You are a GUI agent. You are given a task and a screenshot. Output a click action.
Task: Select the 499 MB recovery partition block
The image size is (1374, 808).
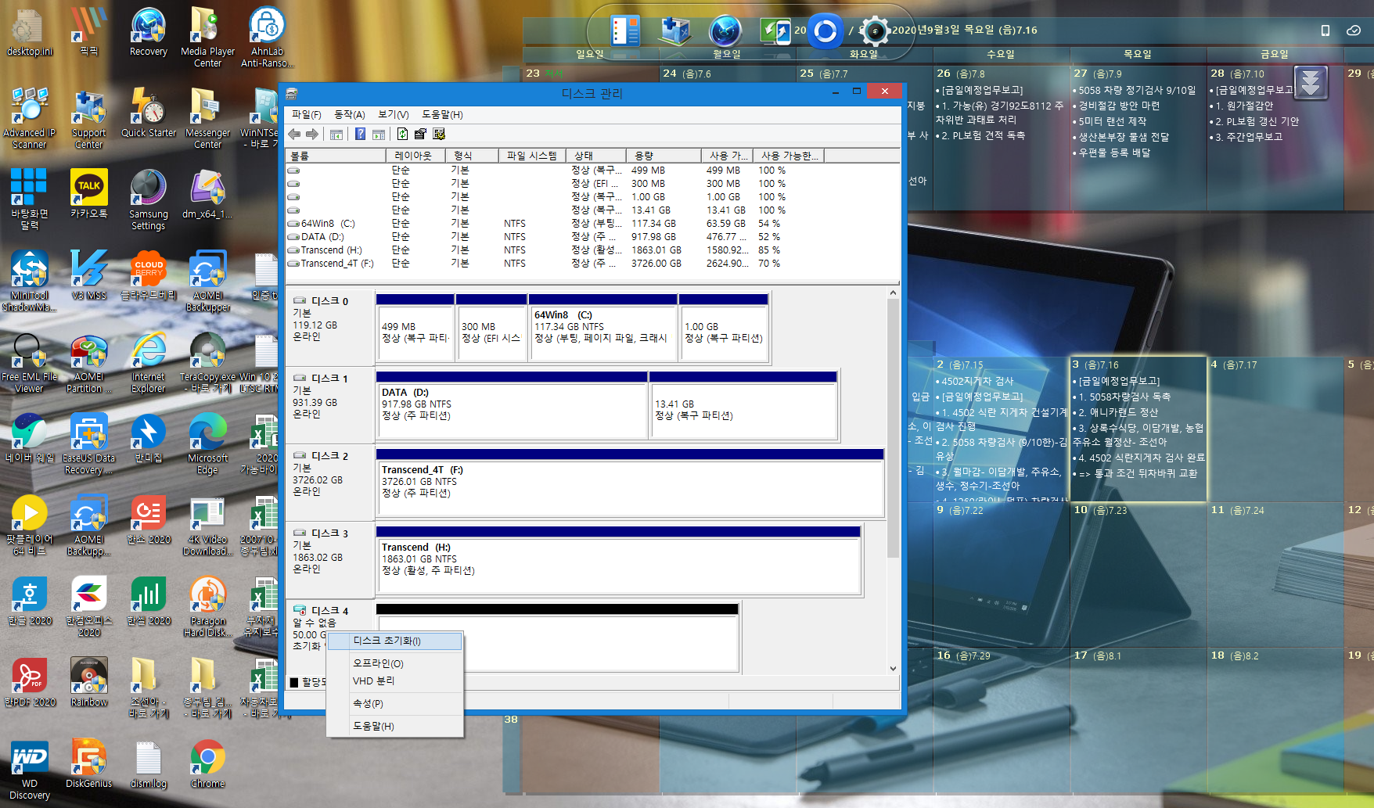(415, 328)
